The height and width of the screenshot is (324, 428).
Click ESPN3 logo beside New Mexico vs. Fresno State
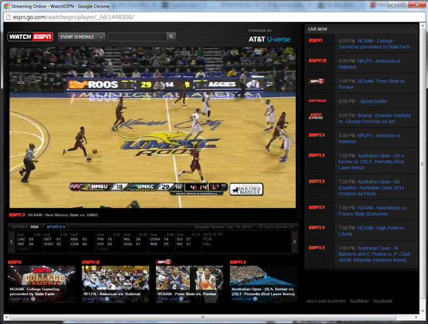point(317,208)
